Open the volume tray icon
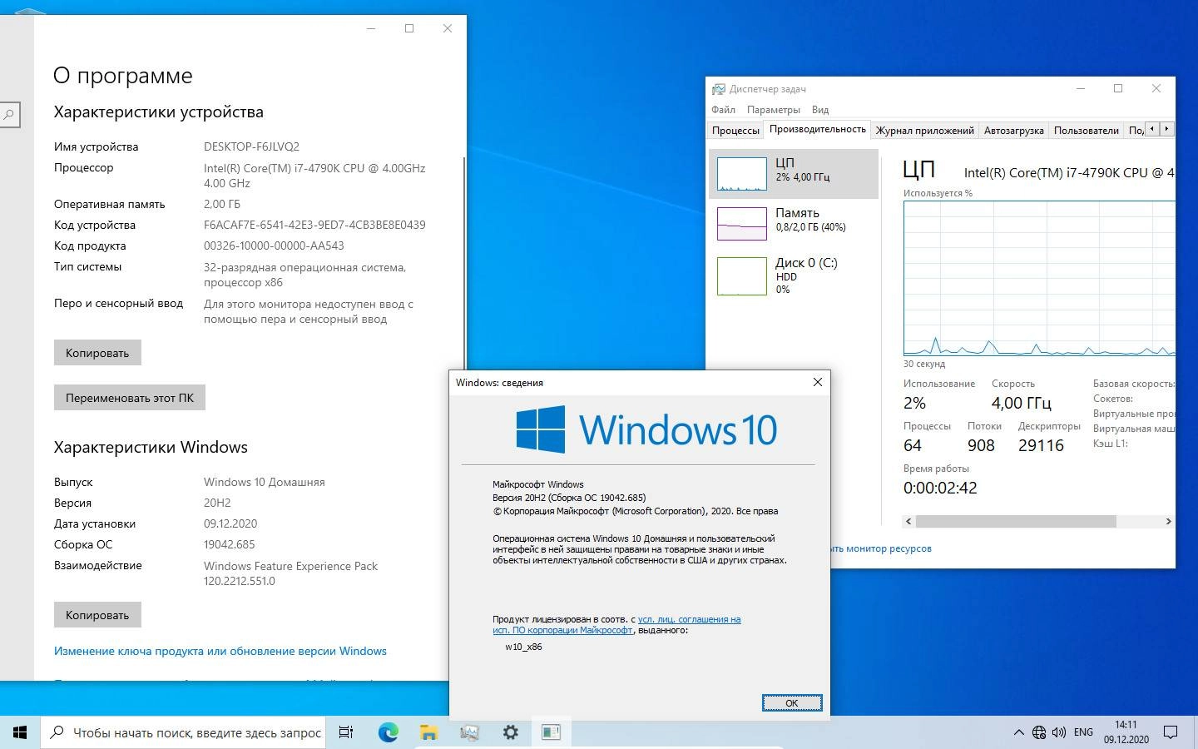 1059,732
